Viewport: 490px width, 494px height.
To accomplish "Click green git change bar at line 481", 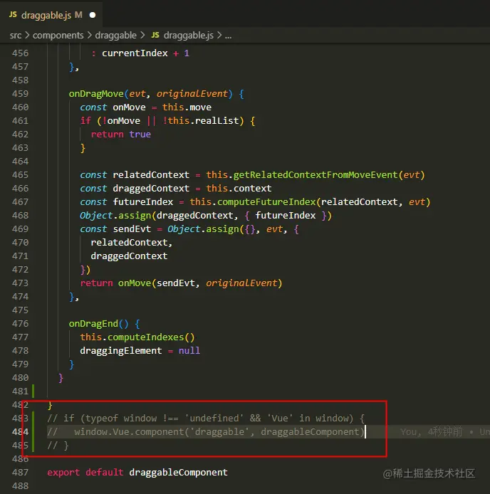I will pyautogui.click(x=33, y=391).
